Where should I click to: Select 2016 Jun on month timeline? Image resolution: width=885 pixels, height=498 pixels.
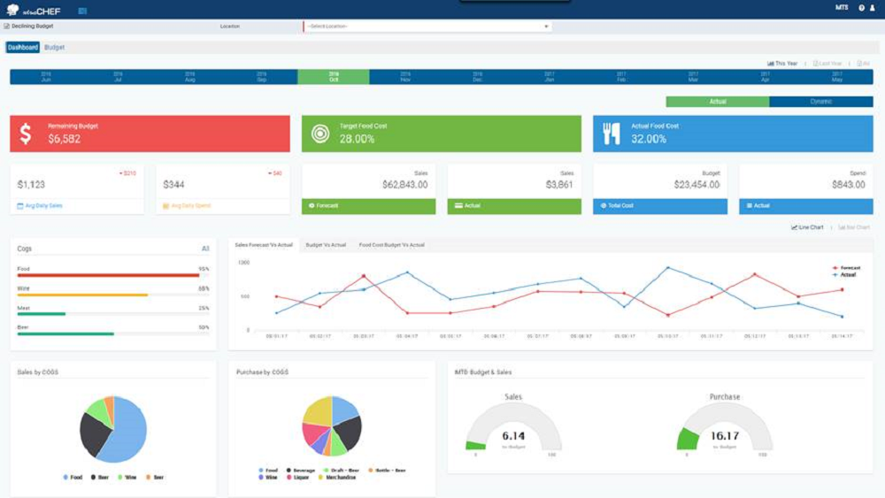pyautogui.click(x=46, y=77)
